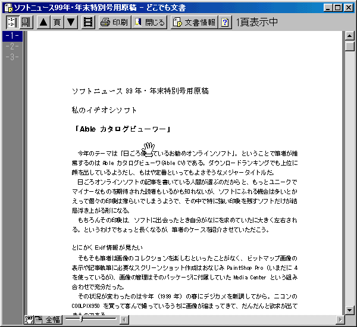Open 文書情報 document information
The width and height of the screenshot is (357, 327).
click(x=195, y=22)
